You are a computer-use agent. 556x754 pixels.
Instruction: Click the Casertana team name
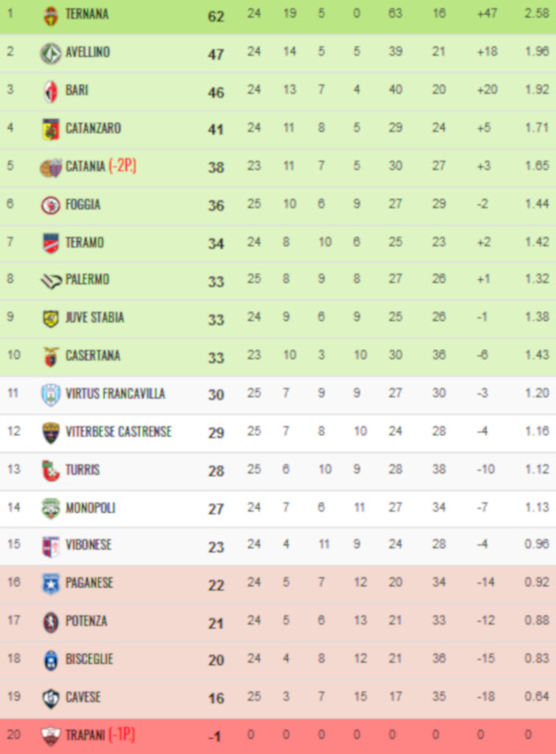pyautogui.click(x=93, y=356)
